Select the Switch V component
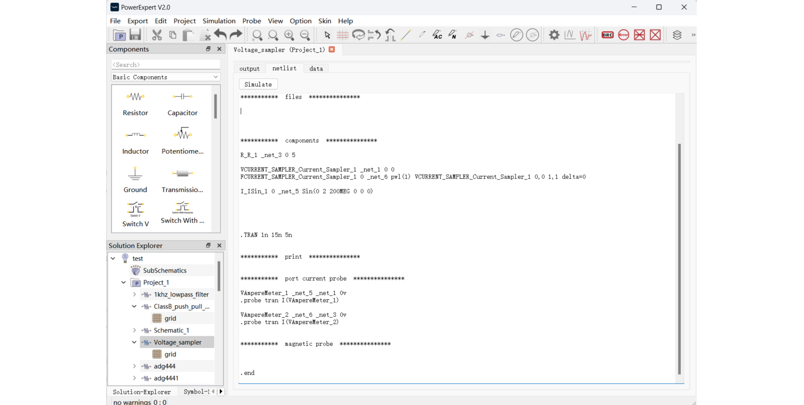 [135, 214]
